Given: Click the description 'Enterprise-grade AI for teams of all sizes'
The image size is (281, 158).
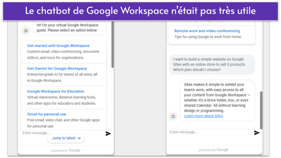Looking at the screenshot, I should point(62,77).
